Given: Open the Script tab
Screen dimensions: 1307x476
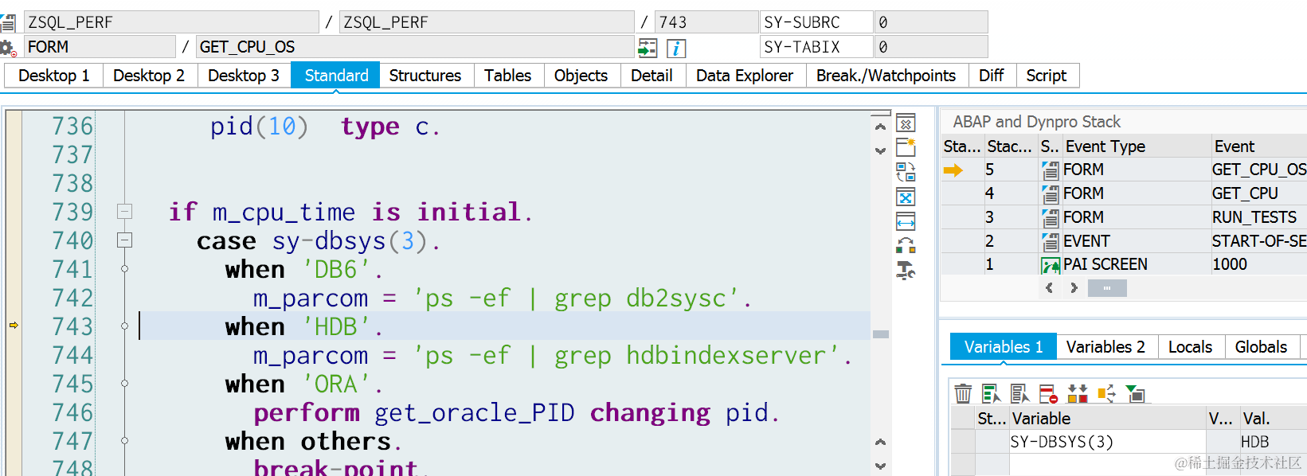Looking at the screenshot, I should coord(1047,76).
